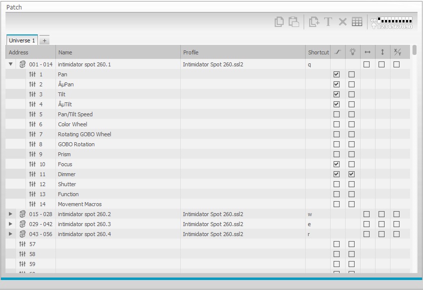Screen dimensions: 423x290
Task: Click the delete X icon in the toolbar
Action: coord(343,21)
